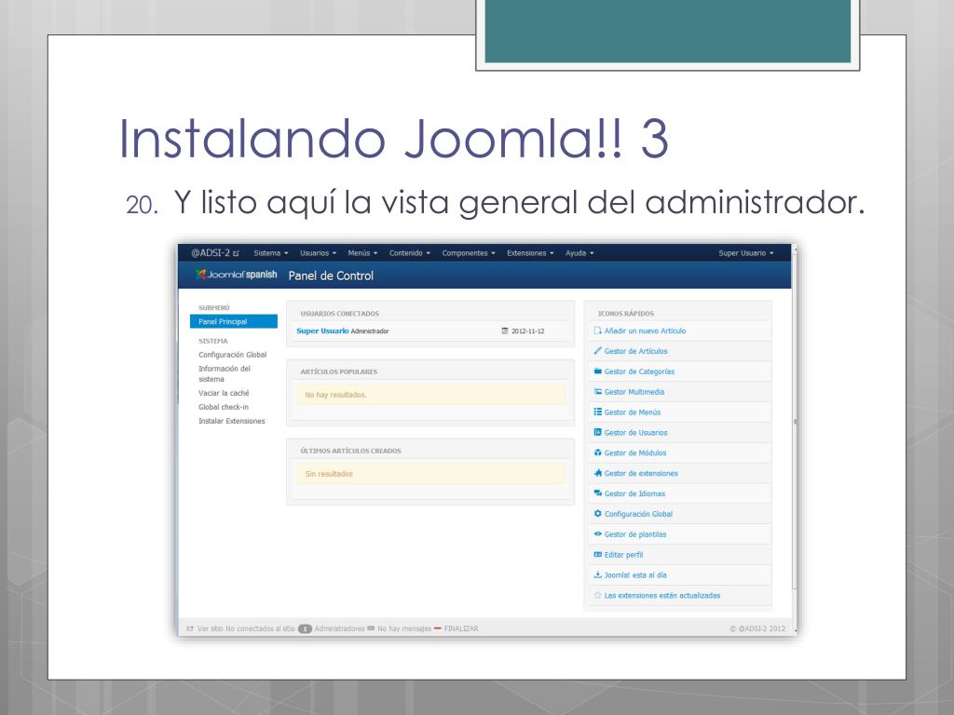The width and height of the screenshot is (954, 715).
Task: Click the calendar icon beside 2012-11-12
Action: click(x=504, y=331)
